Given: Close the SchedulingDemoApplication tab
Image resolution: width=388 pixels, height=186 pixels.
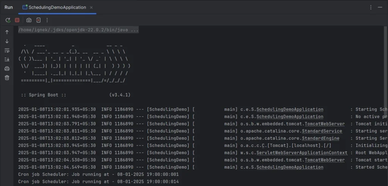Looking at the screenshot, I should pos(91,7).
